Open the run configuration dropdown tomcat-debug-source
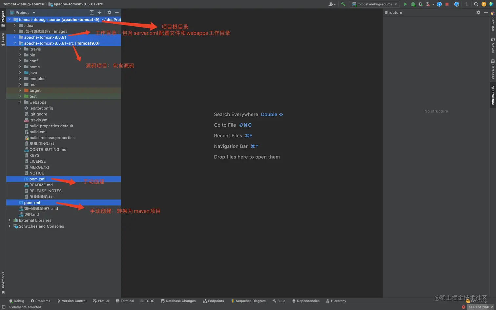The image size is (496, 310). click(x=374, y=4)
